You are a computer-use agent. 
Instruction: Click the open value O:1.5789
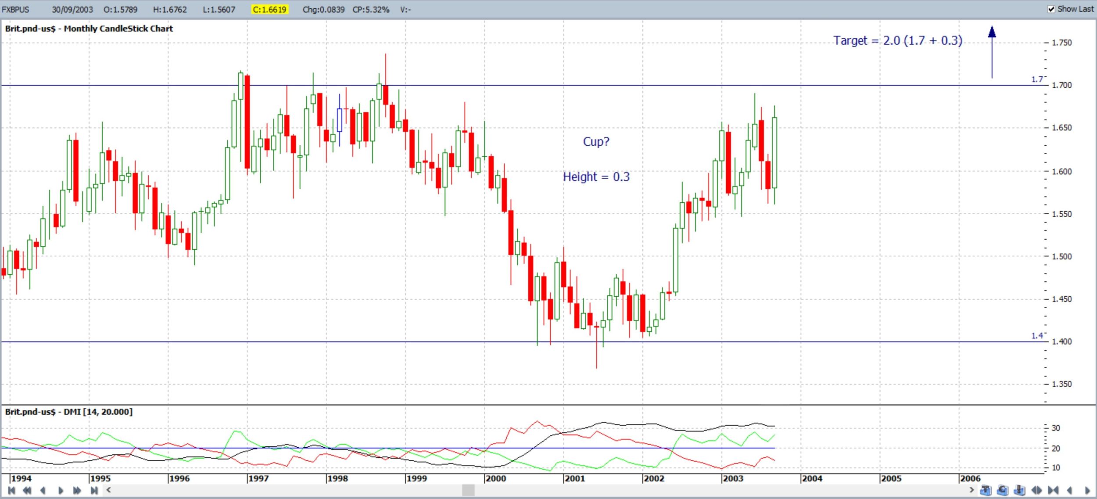click(x=120, y=9)
